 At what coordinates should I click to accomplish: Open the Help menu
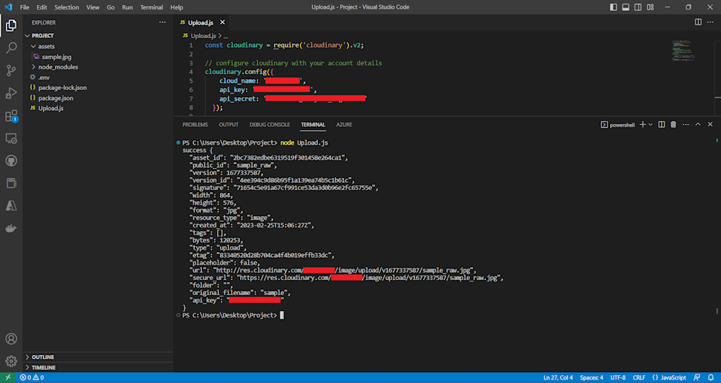pos(177,7)
